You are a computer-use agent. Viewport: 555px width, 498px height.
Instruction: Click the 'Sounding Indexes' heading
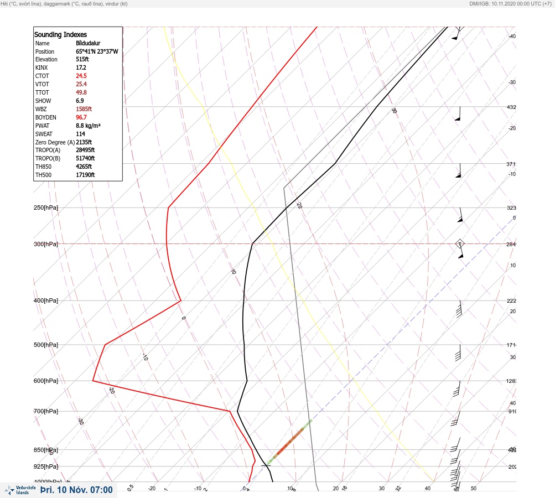click(60, 35)
